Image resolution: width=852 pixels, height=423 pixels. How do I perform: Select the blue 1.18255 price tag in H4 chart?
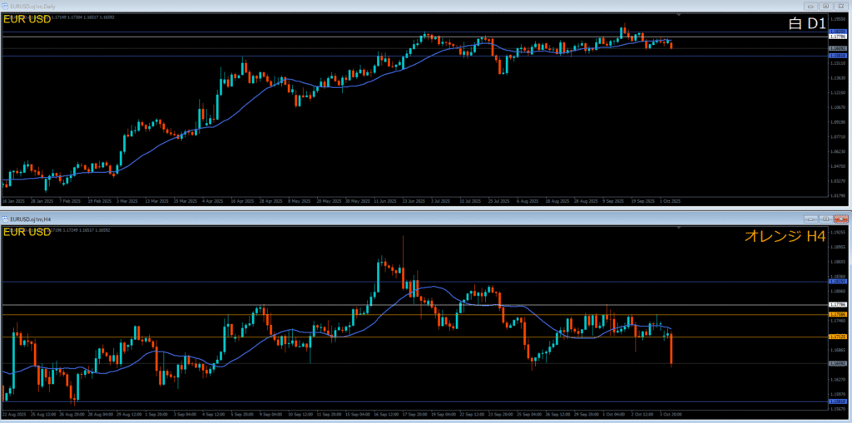tap(837, 282)
